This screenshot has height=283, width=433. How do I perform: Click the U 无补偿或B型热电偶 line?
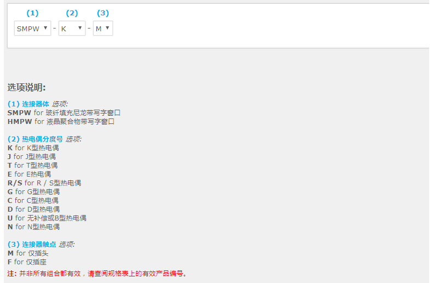point(47,218)
